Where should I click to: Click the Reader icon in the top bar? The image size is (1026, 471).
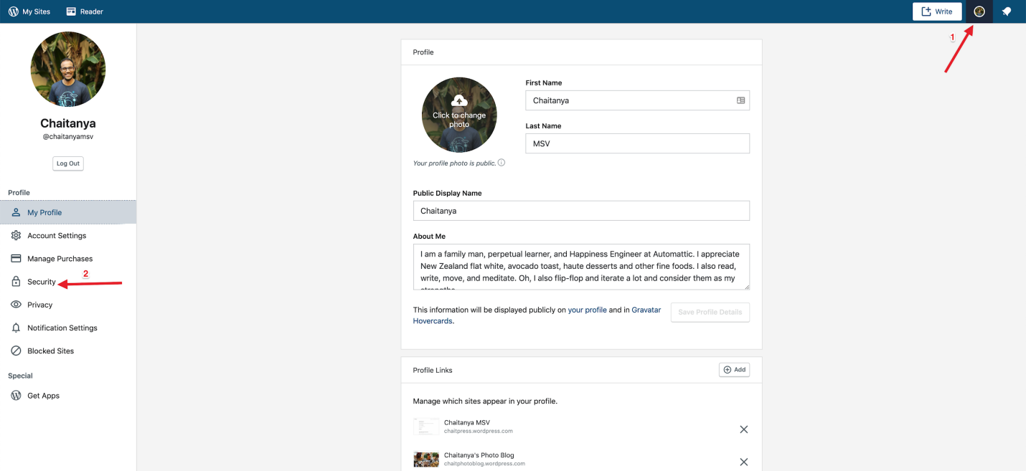(71, 11)
